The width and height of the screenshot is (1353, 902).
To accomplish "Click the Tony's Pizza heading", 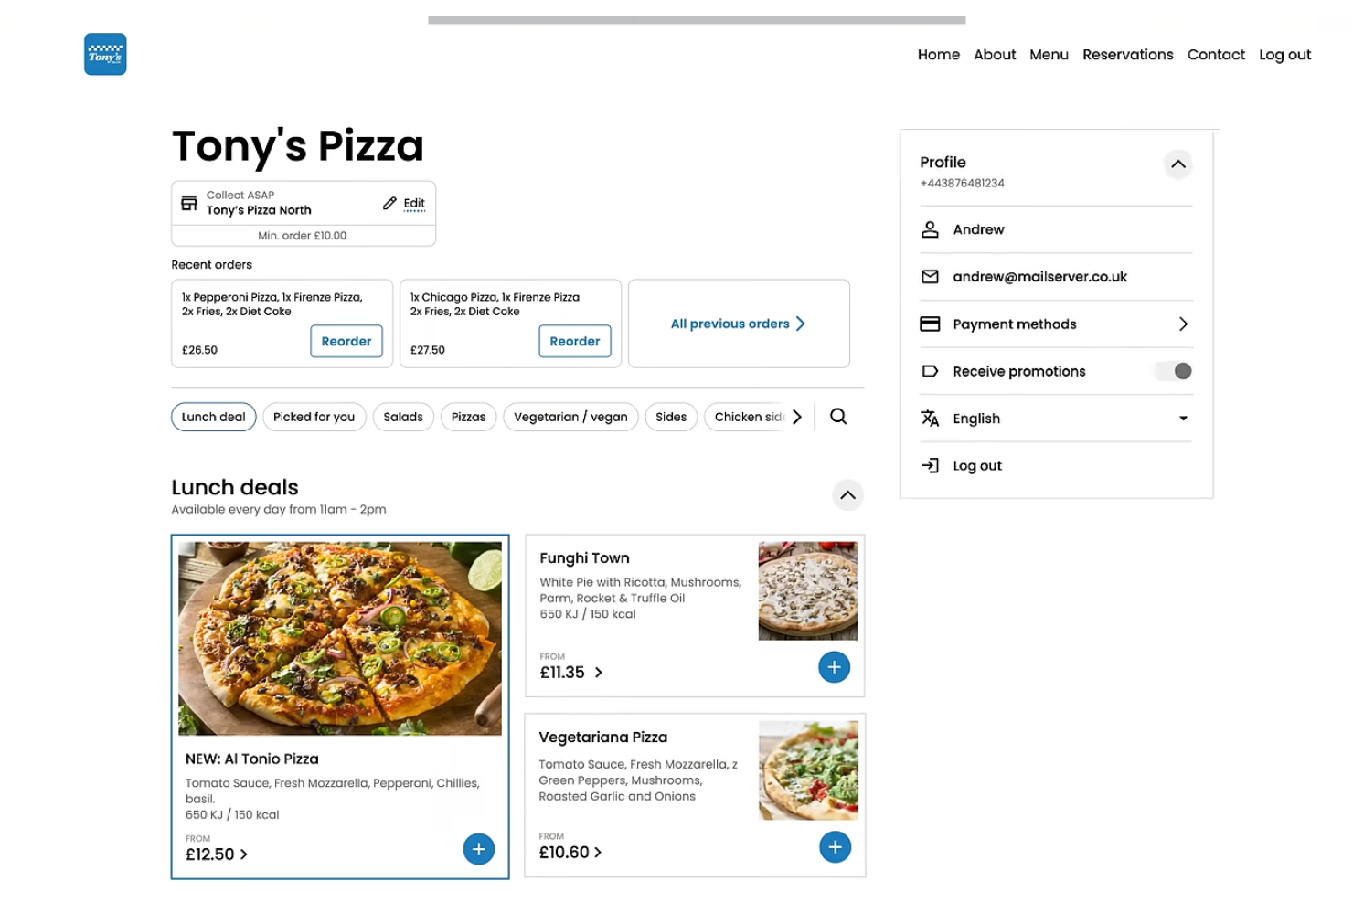I will (x=298, y=145).
